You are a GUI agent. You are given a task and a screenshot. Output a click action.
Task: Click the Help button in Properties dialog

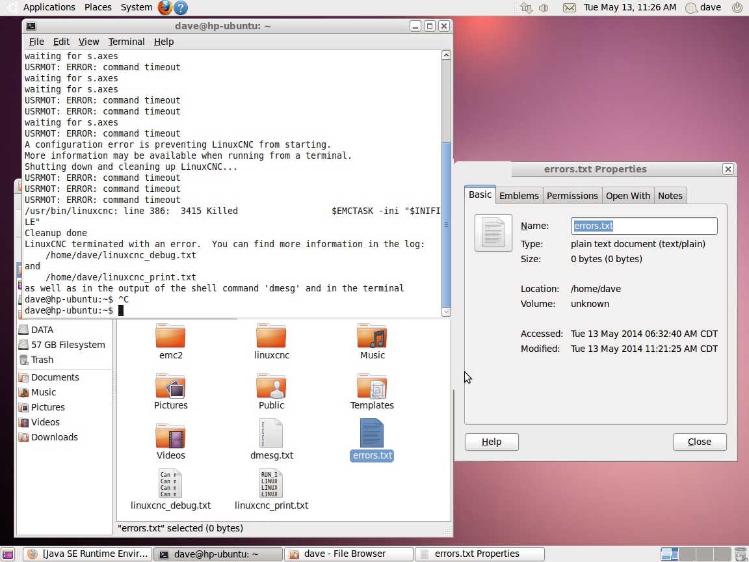click(492, 442)
